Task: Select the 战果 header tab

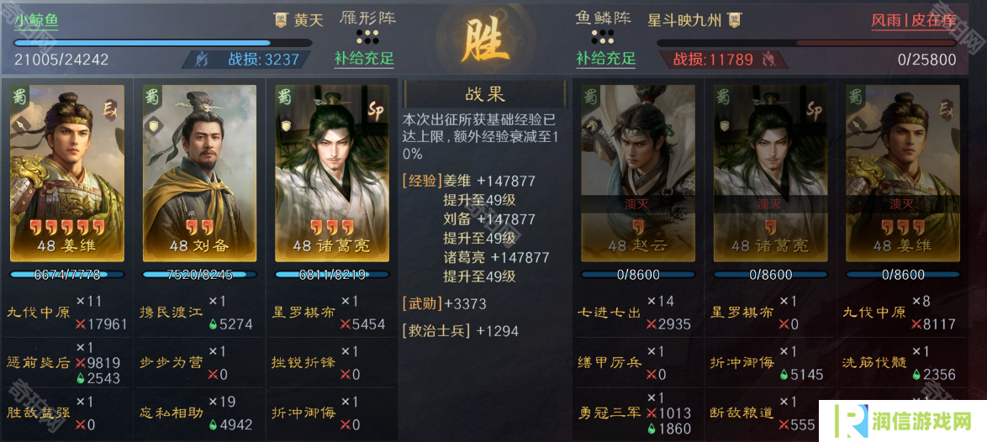Action: click(485, 95)
